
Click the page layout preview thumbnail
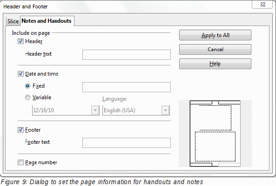coord(215,134)
